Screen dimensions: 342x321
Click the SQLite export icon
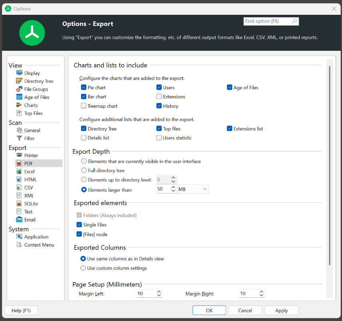(19, 203)
